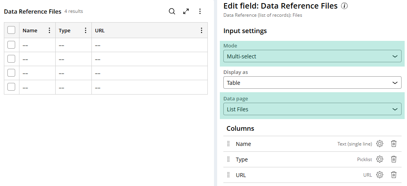Expand the table to full screen
Screen dimensions: 407x186
tap(186, 12)
